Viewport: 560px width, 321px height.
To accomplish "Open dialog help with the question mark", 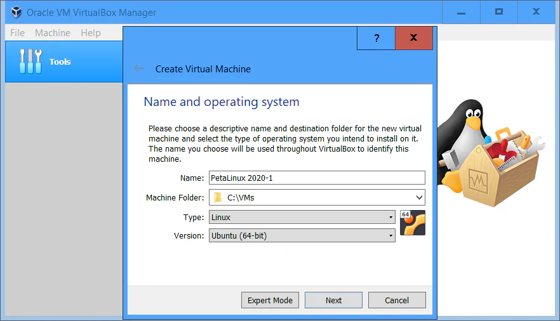I will 376,38.
